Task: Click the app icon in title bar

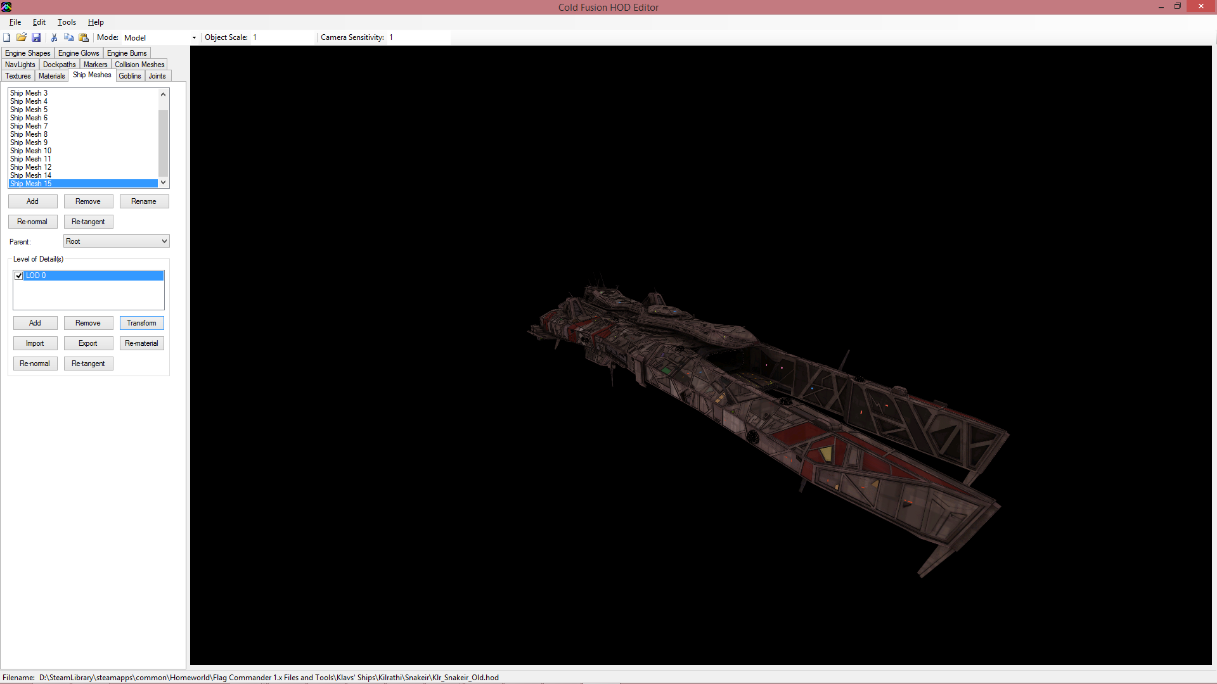Action: [6, 7]
